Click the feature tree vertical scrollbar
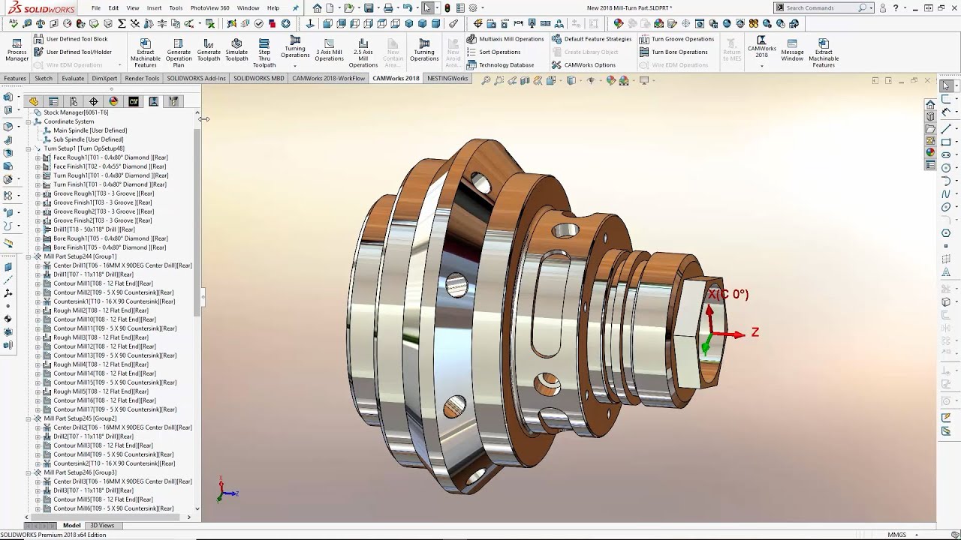Screen dimensions: 961x540 click(197, 221)
